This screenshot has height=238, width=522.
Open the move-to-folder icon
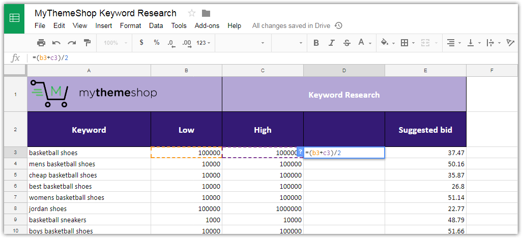[206, 13]
